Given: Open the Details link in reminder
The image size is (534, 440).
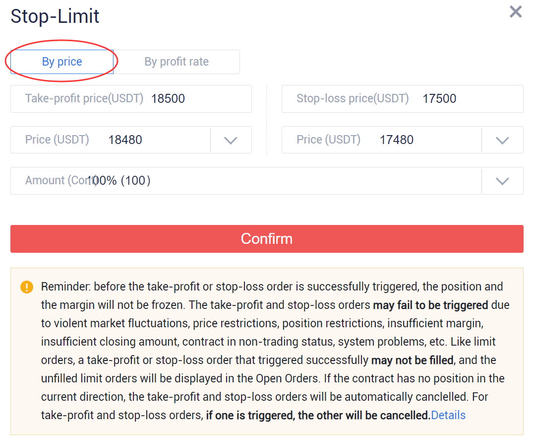Looking at the screenshot, I should pos(448,415).
